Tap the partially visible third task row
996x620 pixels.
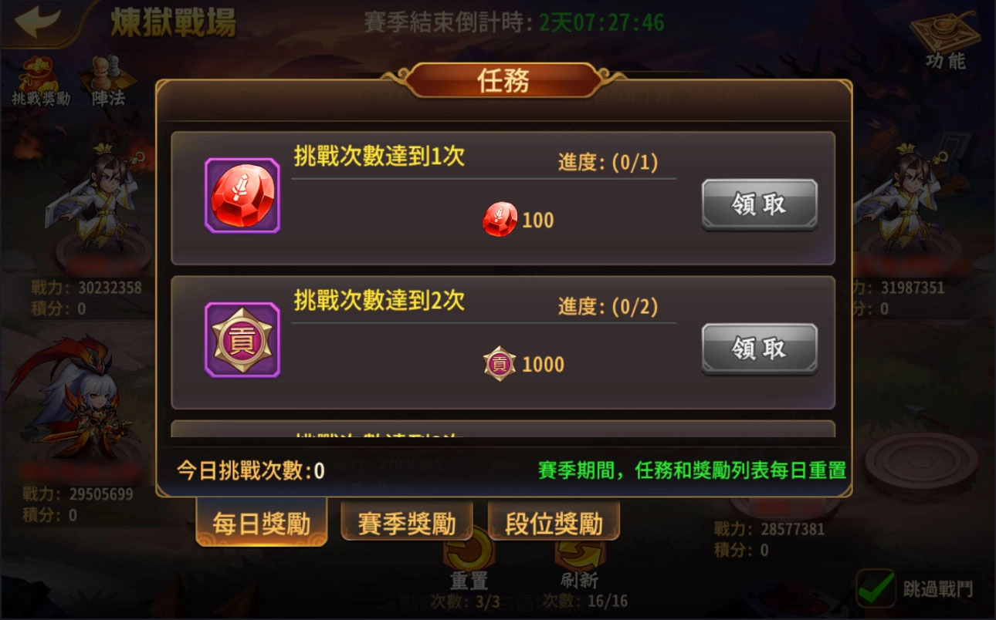(503, 430)
